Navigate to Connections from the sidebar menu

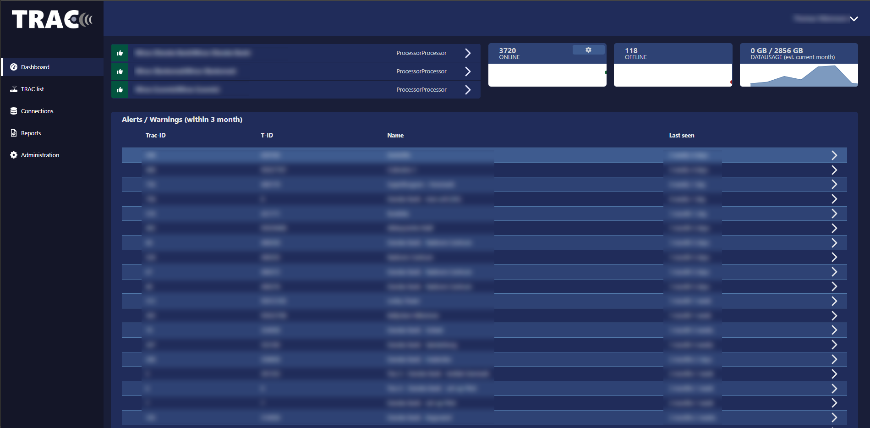coord(37,111)
